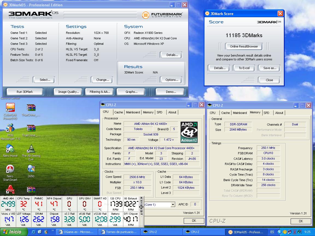
Task: Switch to OGame.es taskbar window
Action: [76, 232]
